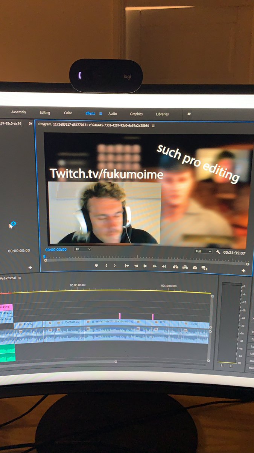The image size is (254, 453).
Task: Switch to the Assembly workspace
Action: tap(19, 112)
